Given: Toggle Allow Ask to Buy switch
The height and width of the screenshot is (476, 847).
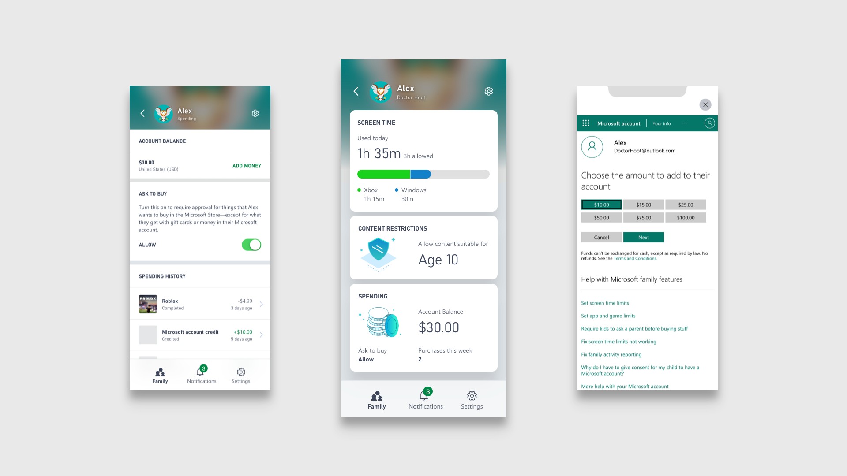Looking at the screenshot, I should [251, 244].
